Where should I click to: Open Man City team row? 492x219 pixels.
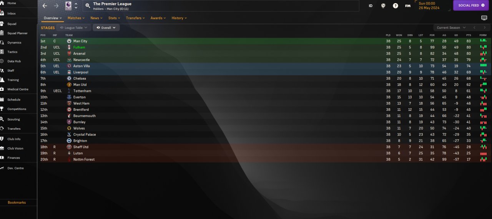click(265, 41)
